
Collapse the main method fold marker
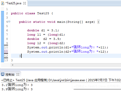click(9, 22)
